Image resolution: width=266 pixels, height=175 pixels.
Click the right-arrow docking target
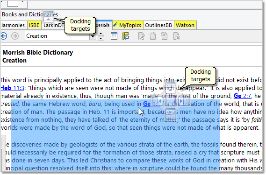pos(183,101)
